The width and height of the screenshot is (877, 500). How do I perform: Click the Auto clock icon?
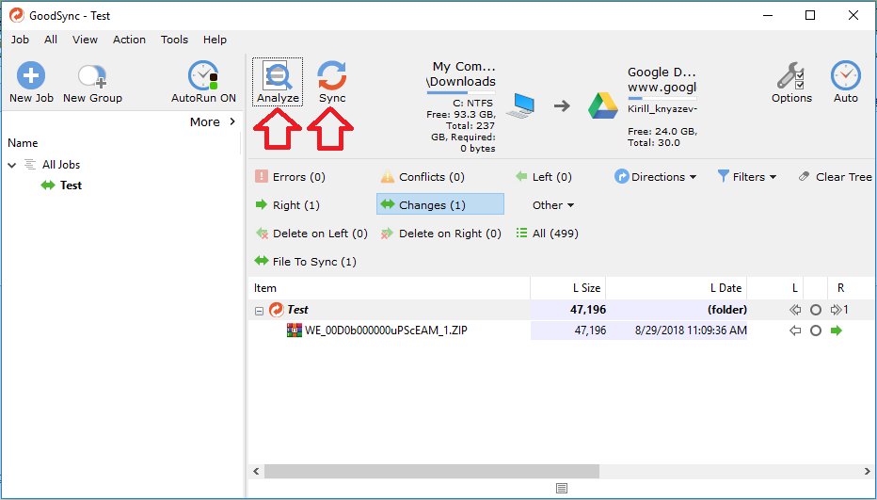click(845, 77)
